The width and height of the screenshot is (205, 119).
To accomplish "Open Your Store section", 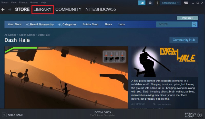I will pos(15,24).
